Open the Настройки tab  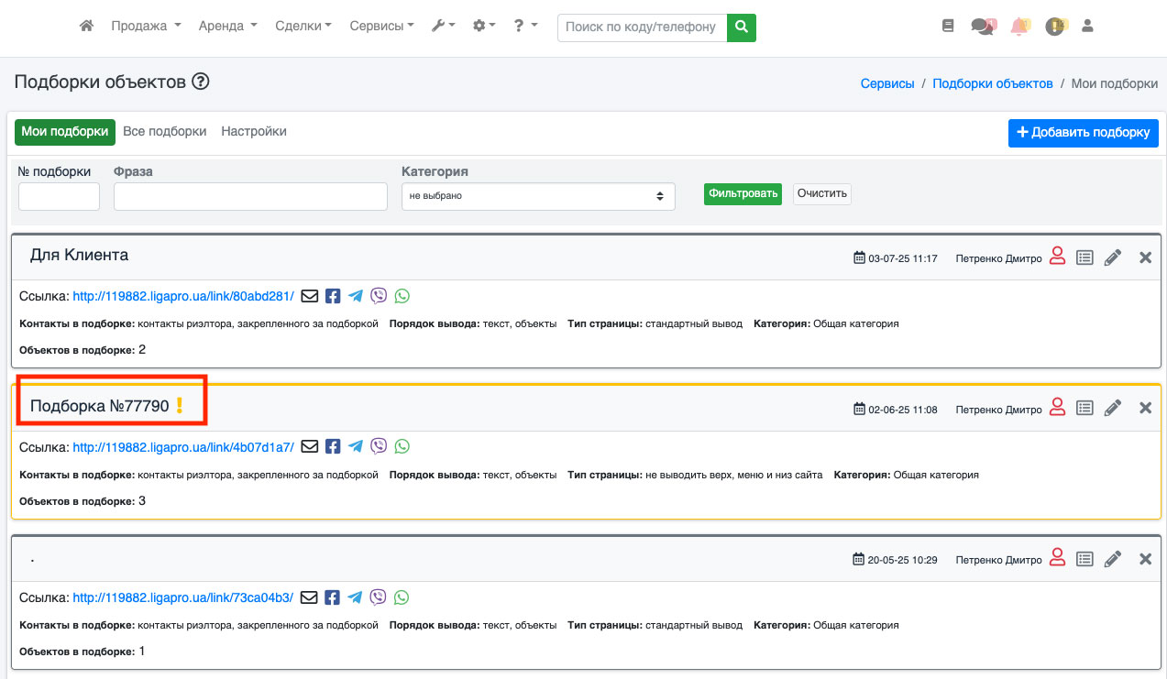tap(254, 132)
